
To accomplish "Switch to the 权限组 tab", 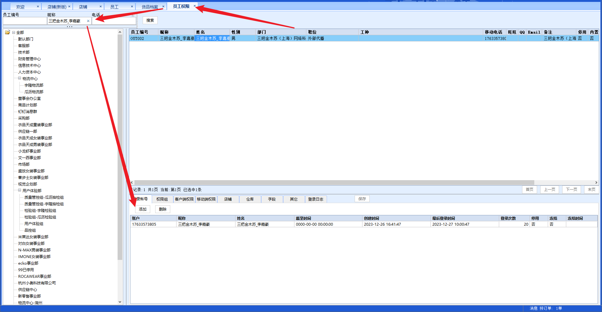I will coord(162,199).
